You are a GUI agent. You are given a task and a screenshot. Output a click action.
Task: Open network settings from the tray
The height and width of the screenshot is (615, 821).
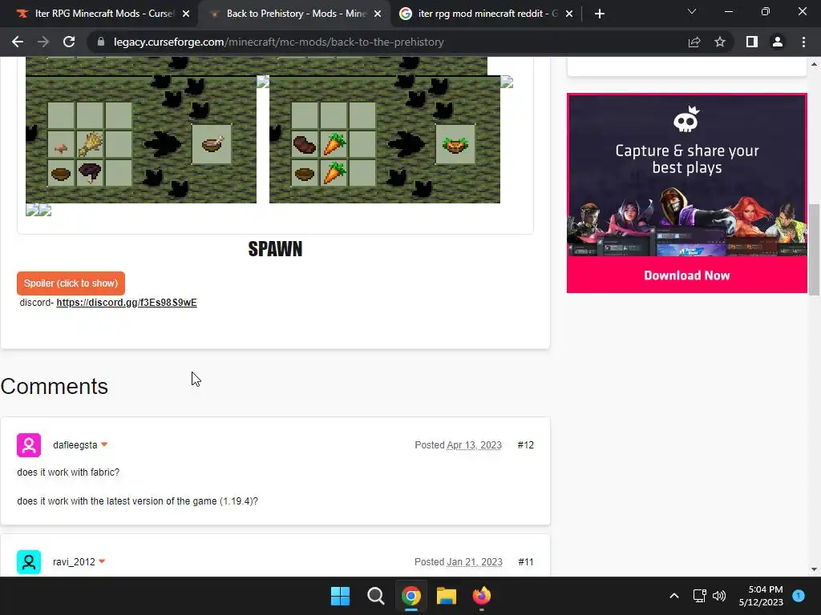[699, 596]
